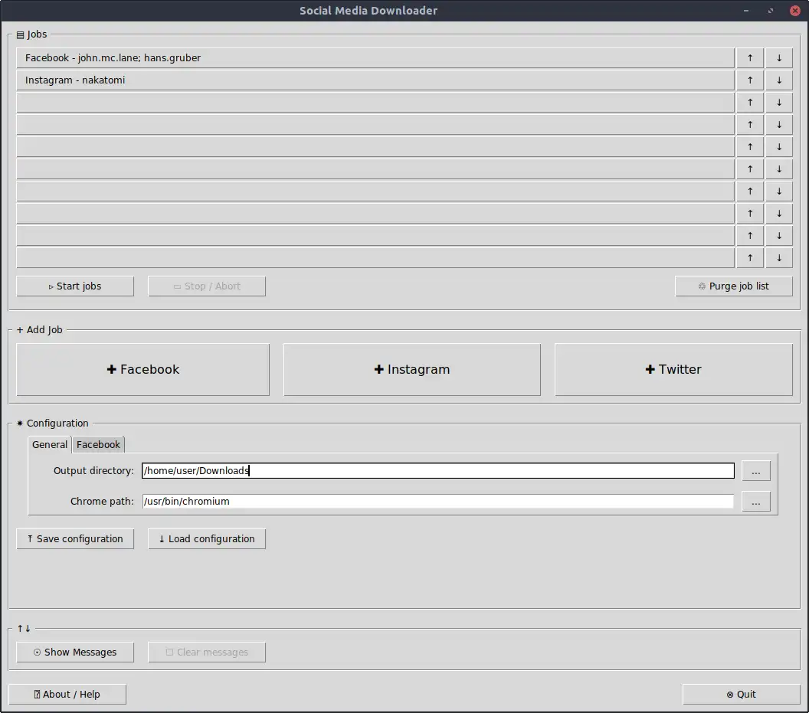
Task: Quit the application
Action: pos(742,695)
